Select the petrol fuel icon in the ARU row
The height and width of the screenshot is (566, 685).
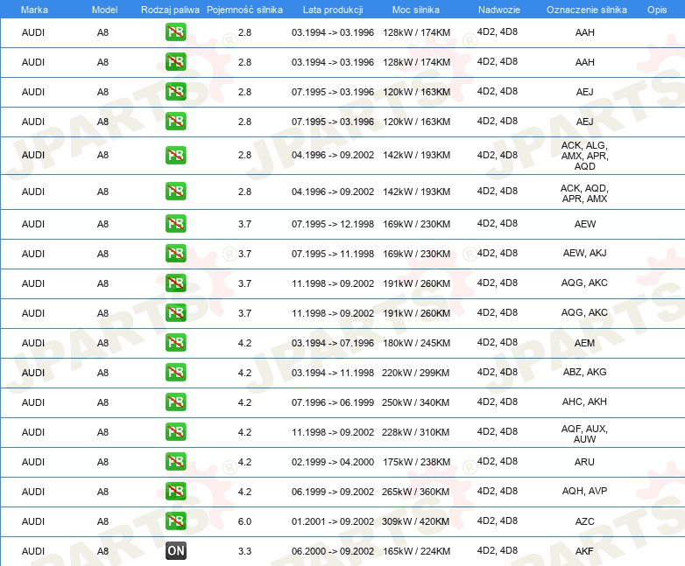[175, 461]
